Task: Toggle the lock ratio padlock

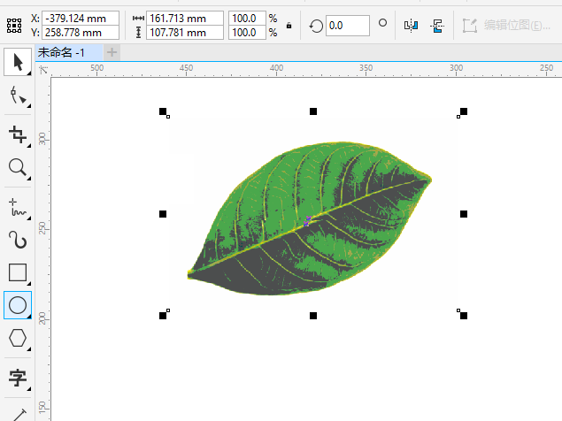Action: click(289, 26)
